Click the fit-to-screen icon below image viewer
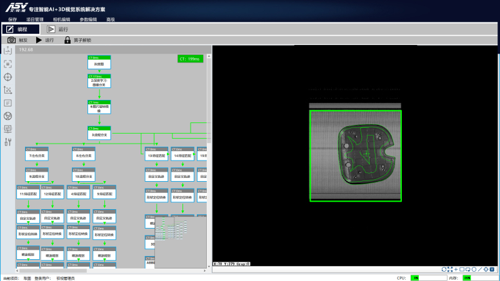This screenshot has height=281, width=500. 450,269
